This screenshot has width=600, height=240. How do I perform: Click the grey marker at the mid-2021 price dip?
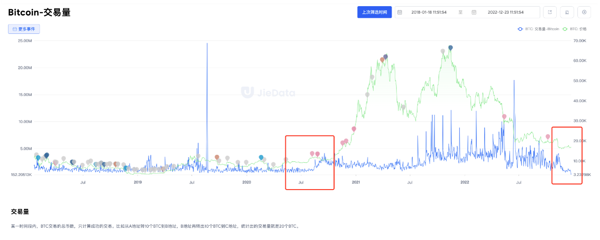(x=403, y=107)
